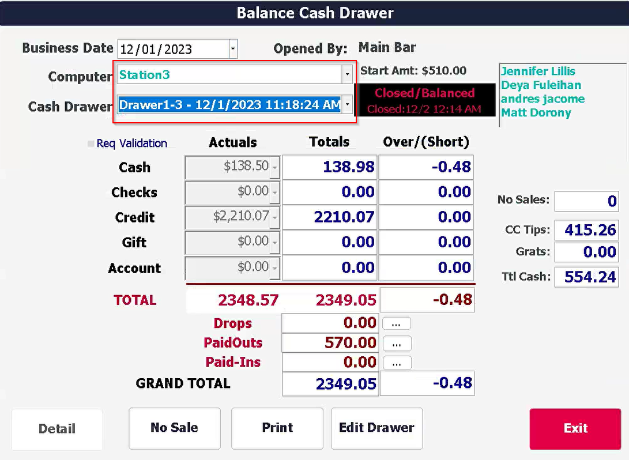Viewport: 629px width, 460px height.
Task: Click the Ttl Cash amount field
Action: click(x=586, y=277)
